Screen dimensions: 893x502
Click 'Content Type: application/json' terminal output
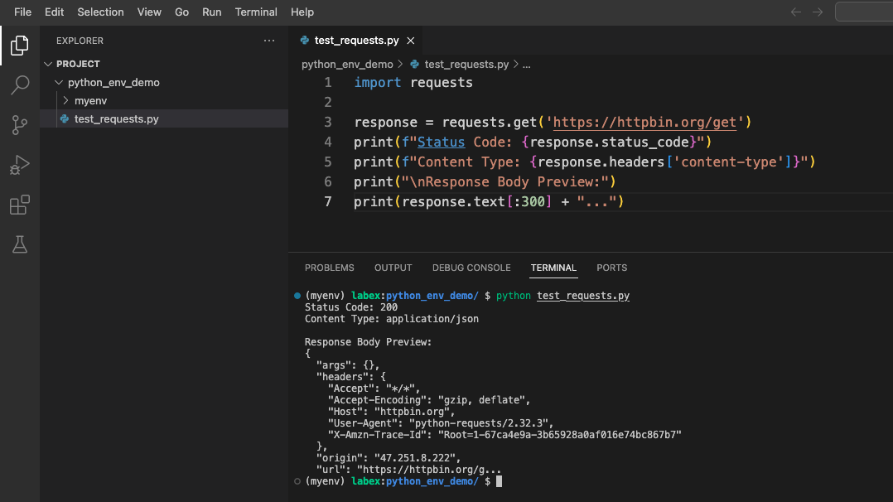(392, 319)
